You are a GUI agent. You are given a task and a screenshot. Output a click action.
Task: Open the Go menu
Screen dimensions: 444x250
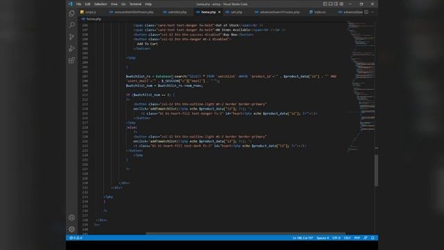pyautogui.click(x=123, y=4)
